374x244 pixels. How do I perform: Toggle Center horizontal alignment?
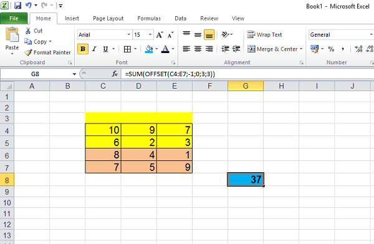click(x=198, y=49)
